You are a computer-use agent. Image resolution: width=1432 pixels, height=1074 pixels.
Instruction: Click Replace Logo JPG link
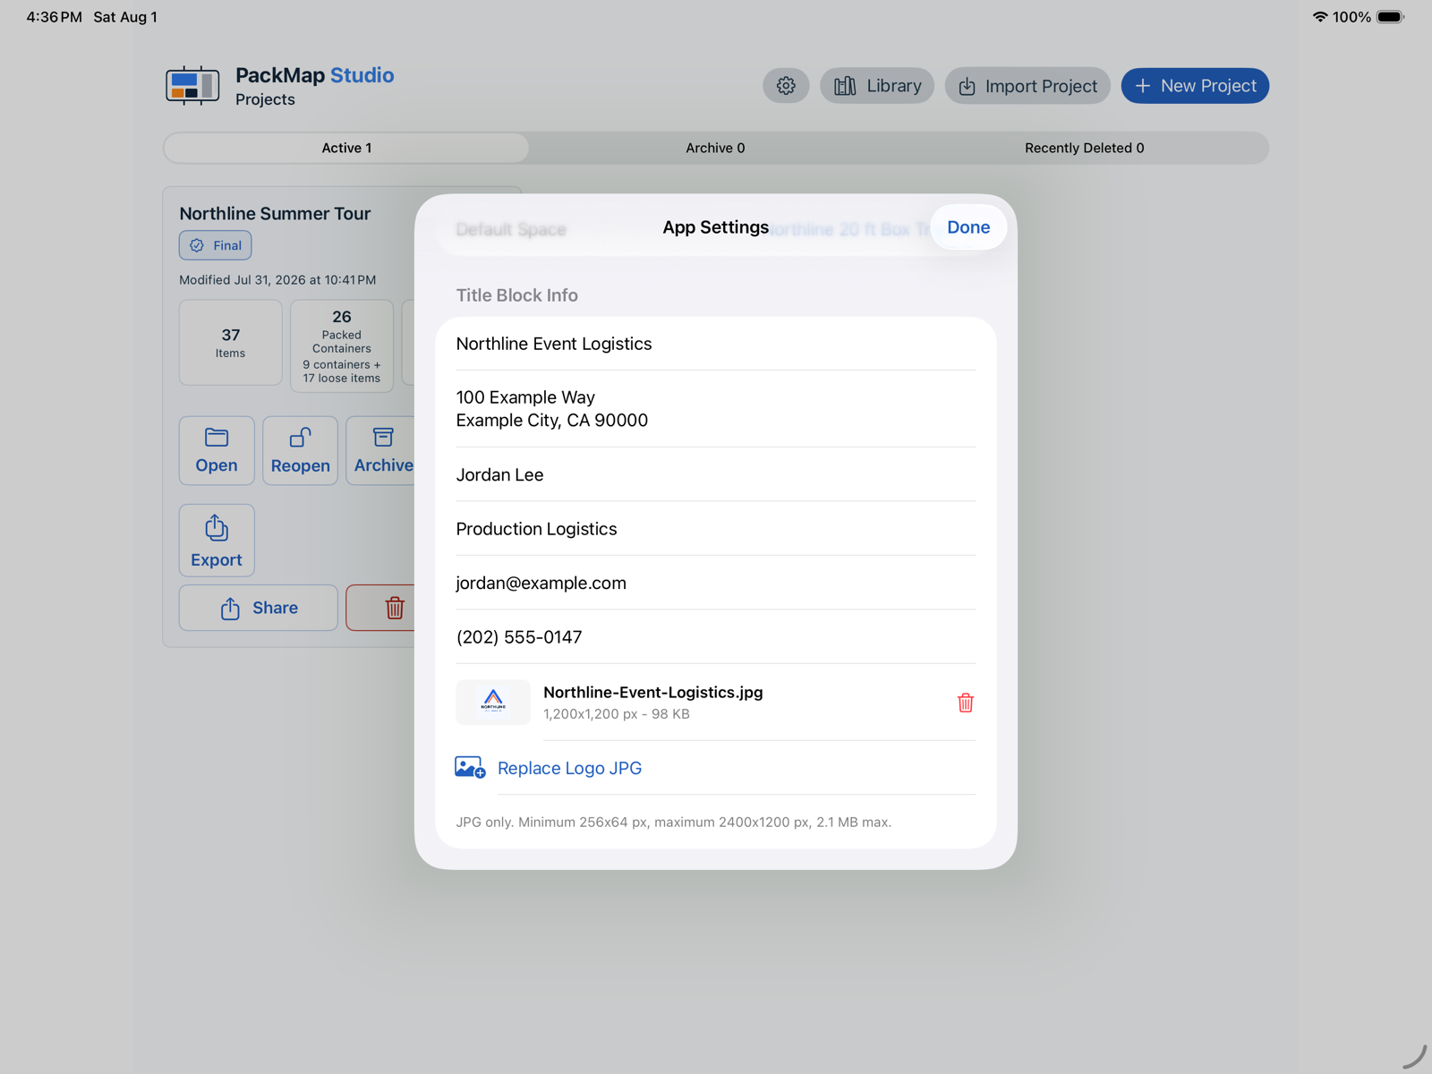pos(569,768)
